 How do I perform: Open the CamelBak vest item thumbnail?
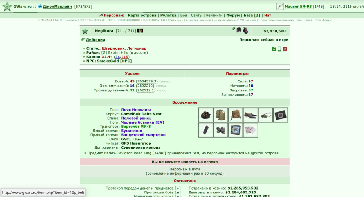[220, 115]
